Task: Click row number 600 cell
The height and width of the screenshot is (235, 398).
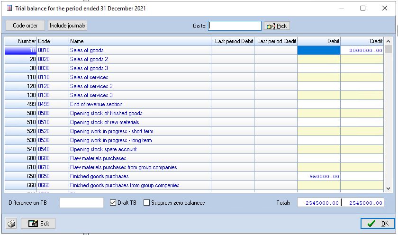Action: click(x=20, y=158)
